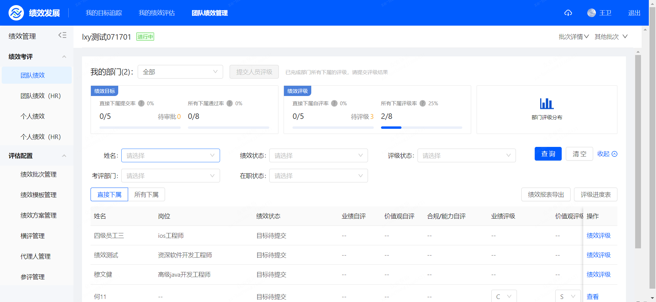Select 个人绩效 in sidebar
This screenshot has width=656, height=302.
point(37,116)
